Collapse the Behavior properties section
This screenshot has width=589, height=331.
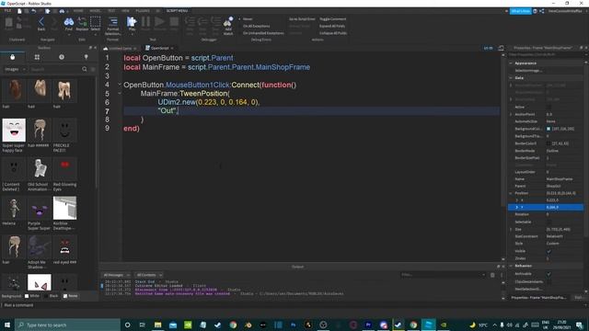511,266
